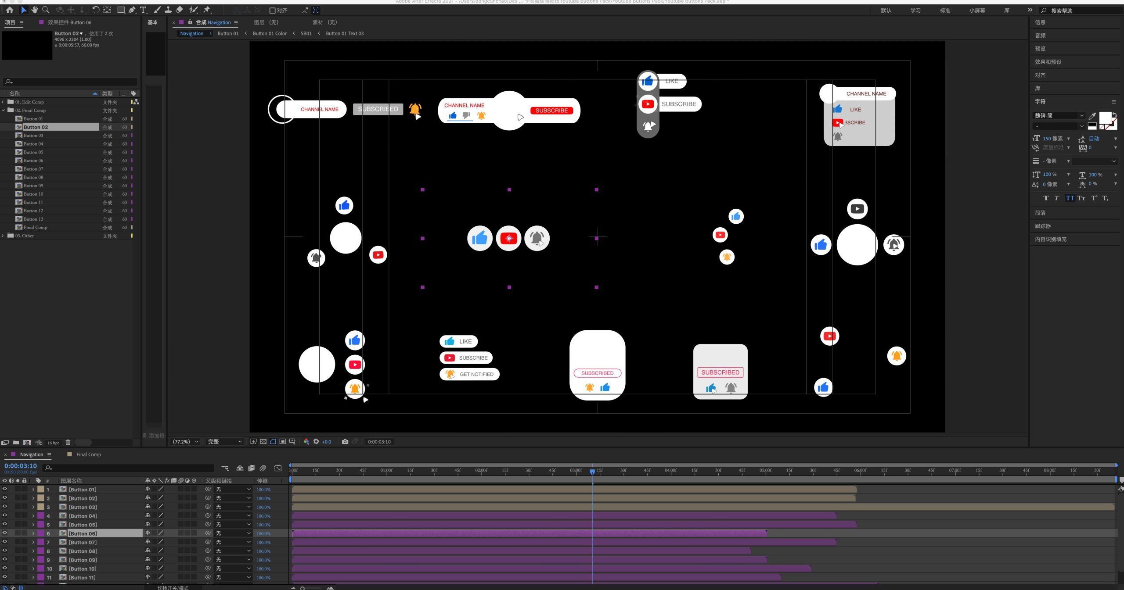Switch to the 小屏幕 workspace
Image resolution: width=1124 pixels, height=590 pixels.
coord(977,11)
